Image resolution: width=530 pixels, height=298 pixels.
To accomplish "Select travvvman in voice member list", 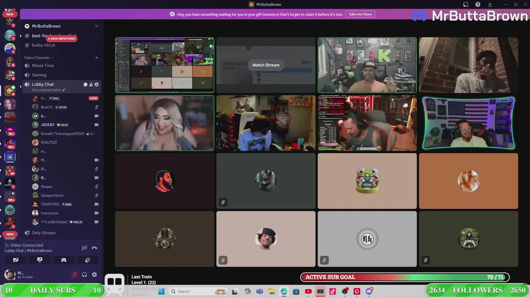I will point(49,213).
